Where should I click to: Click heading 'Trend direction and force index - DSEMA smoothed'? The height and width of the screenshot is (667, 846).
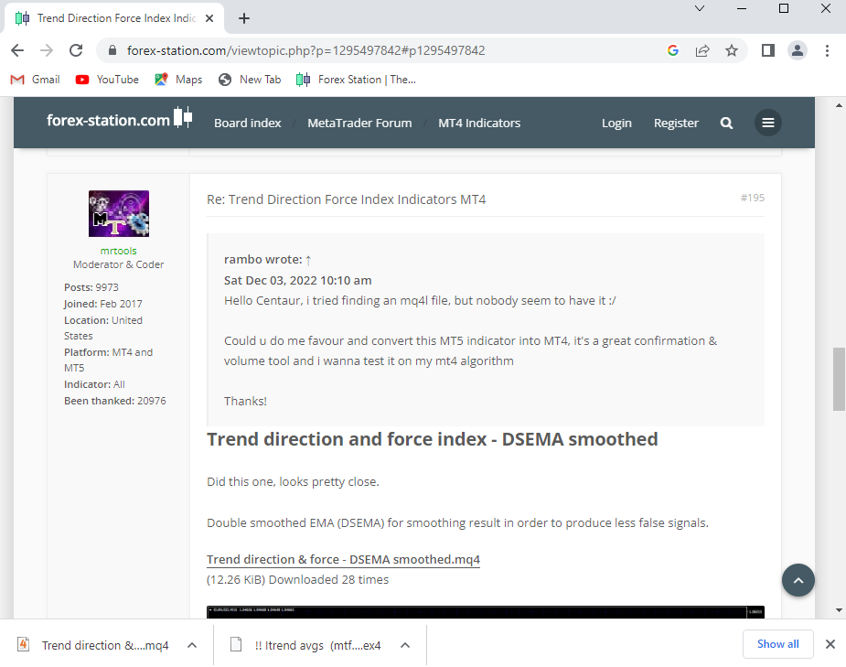tap(433, 439)
